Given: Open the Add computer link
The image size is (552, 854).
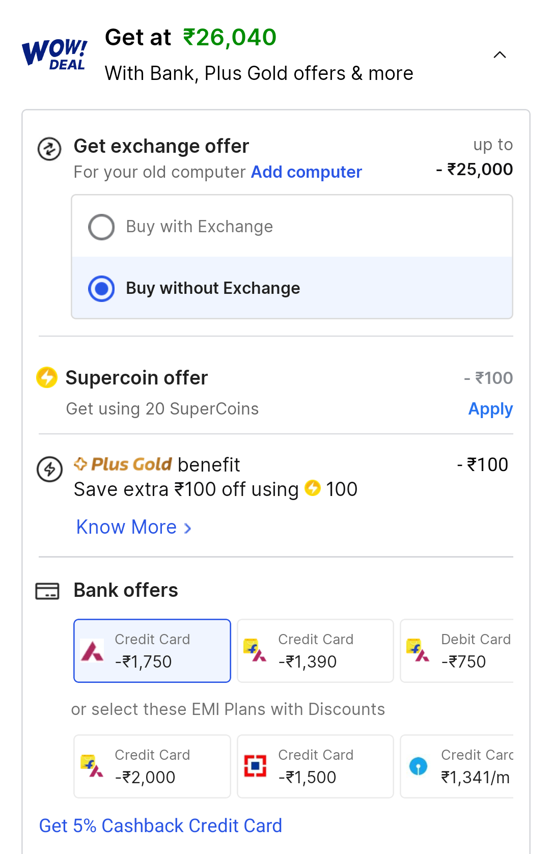Looking at the screenshot, I should coord(307,172).
